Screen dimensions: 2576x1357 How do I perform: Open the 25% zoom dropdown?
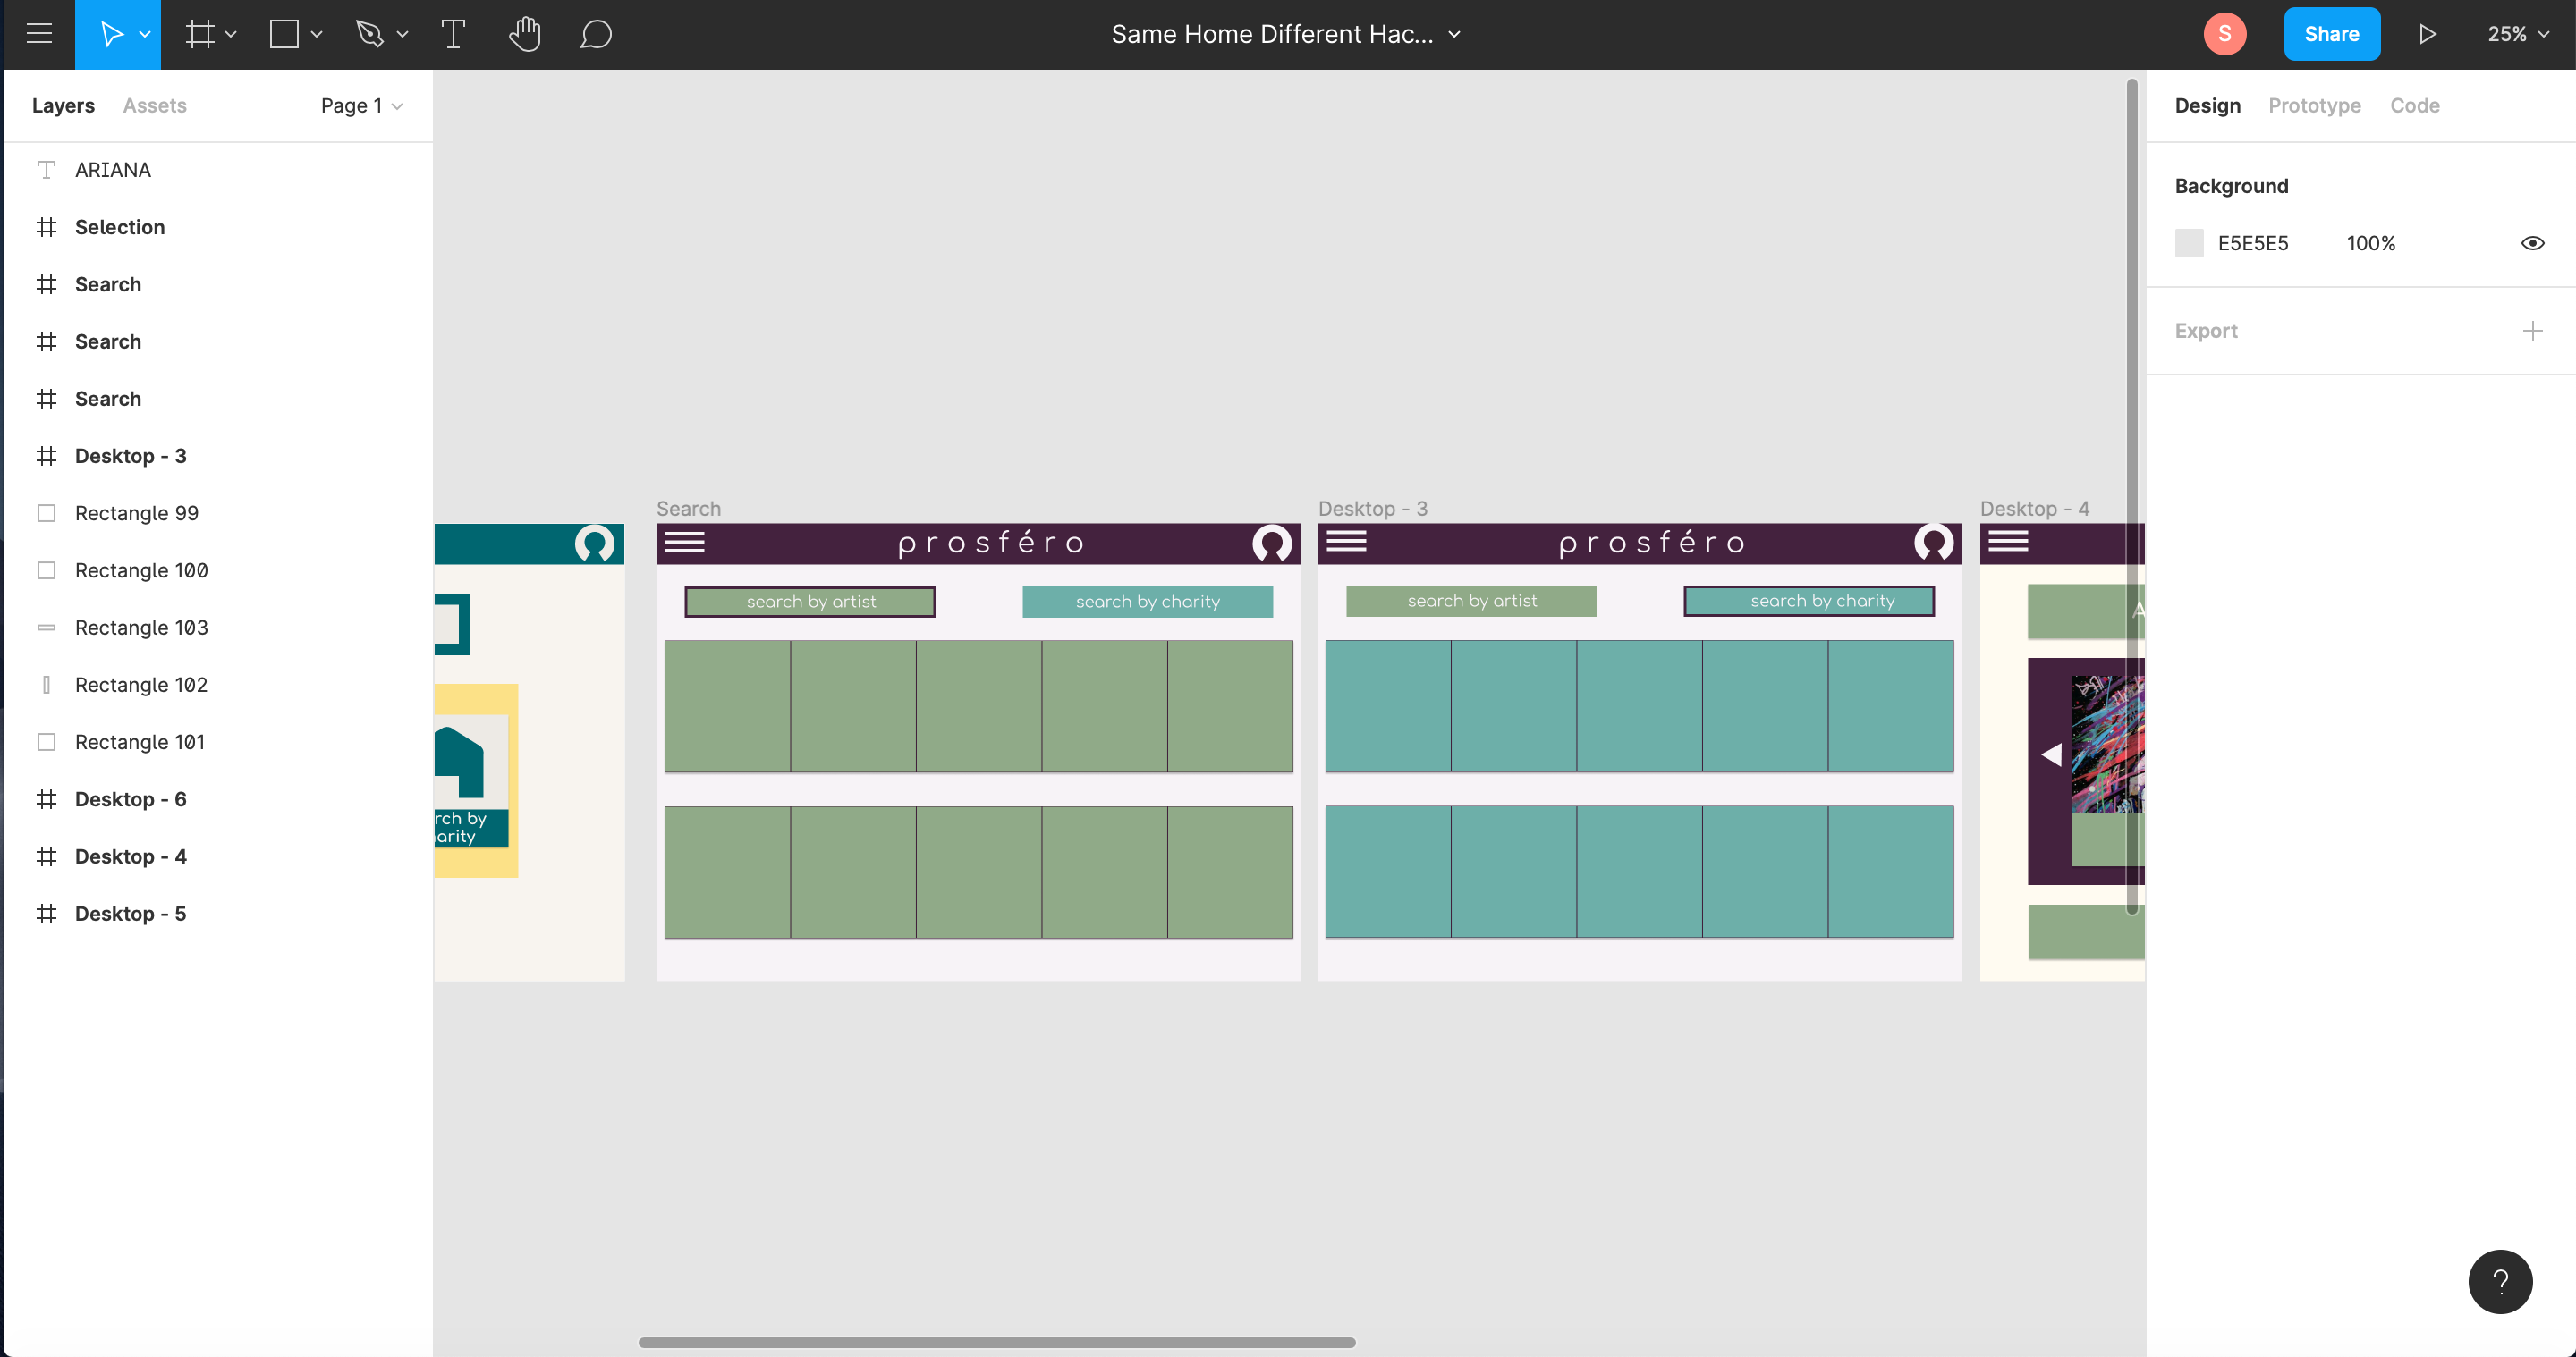[2517, 34]
